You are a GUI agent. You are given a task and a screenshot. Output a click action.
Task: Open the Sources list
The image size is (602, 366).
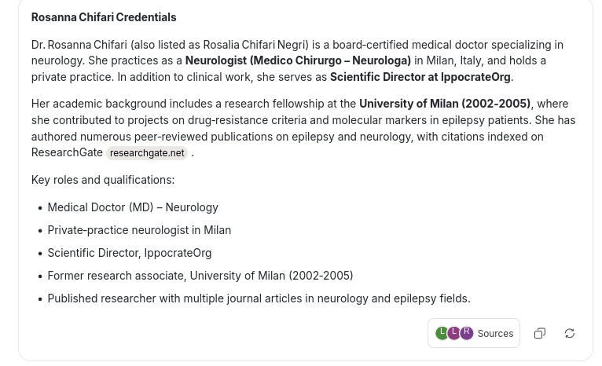pyautogui.click(x=495, y=334)
